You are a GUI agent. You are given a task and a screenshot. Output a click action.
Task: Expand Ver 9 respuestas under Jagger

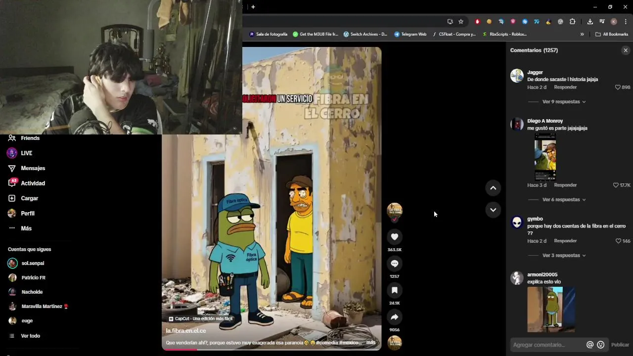coord(564,102)
